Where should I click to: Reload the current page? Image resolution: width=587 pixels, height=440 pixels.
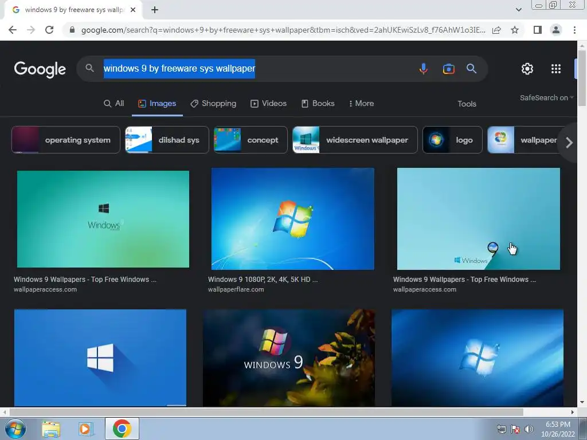point(49,30)
